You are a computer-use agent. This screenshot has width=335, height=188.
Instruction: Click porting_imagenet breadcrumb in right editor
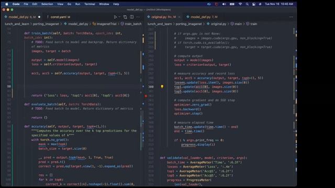[x=188, y=24]
